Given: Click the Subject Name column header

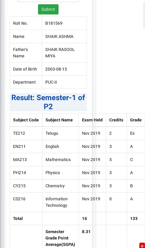Looking at the screenshot, I should click(59, 120).
